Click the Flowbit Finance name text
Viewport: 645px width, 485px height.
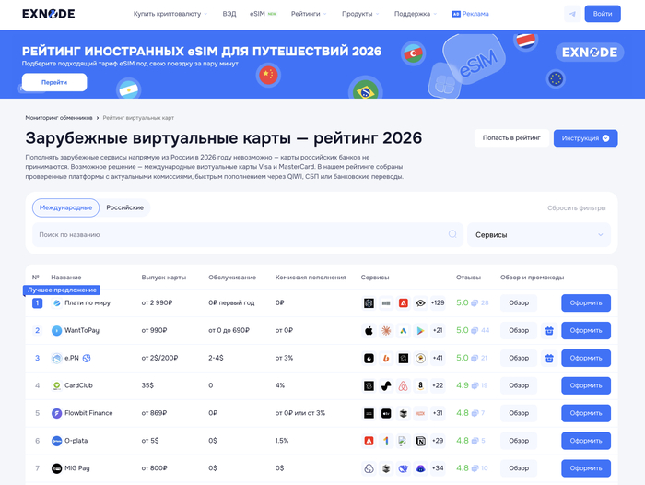(x=88, y=413)
